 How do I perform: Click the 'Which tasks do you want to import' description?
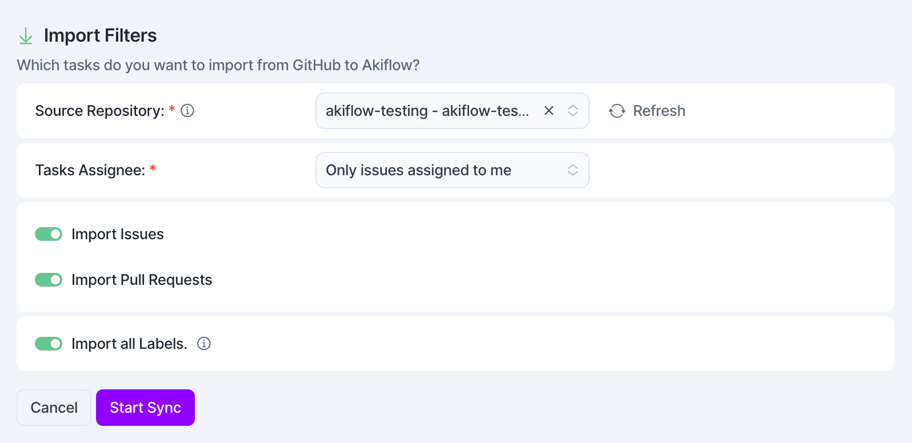(x=218, y=65)
